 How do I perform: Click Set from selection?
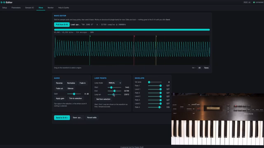coord(104,99)
